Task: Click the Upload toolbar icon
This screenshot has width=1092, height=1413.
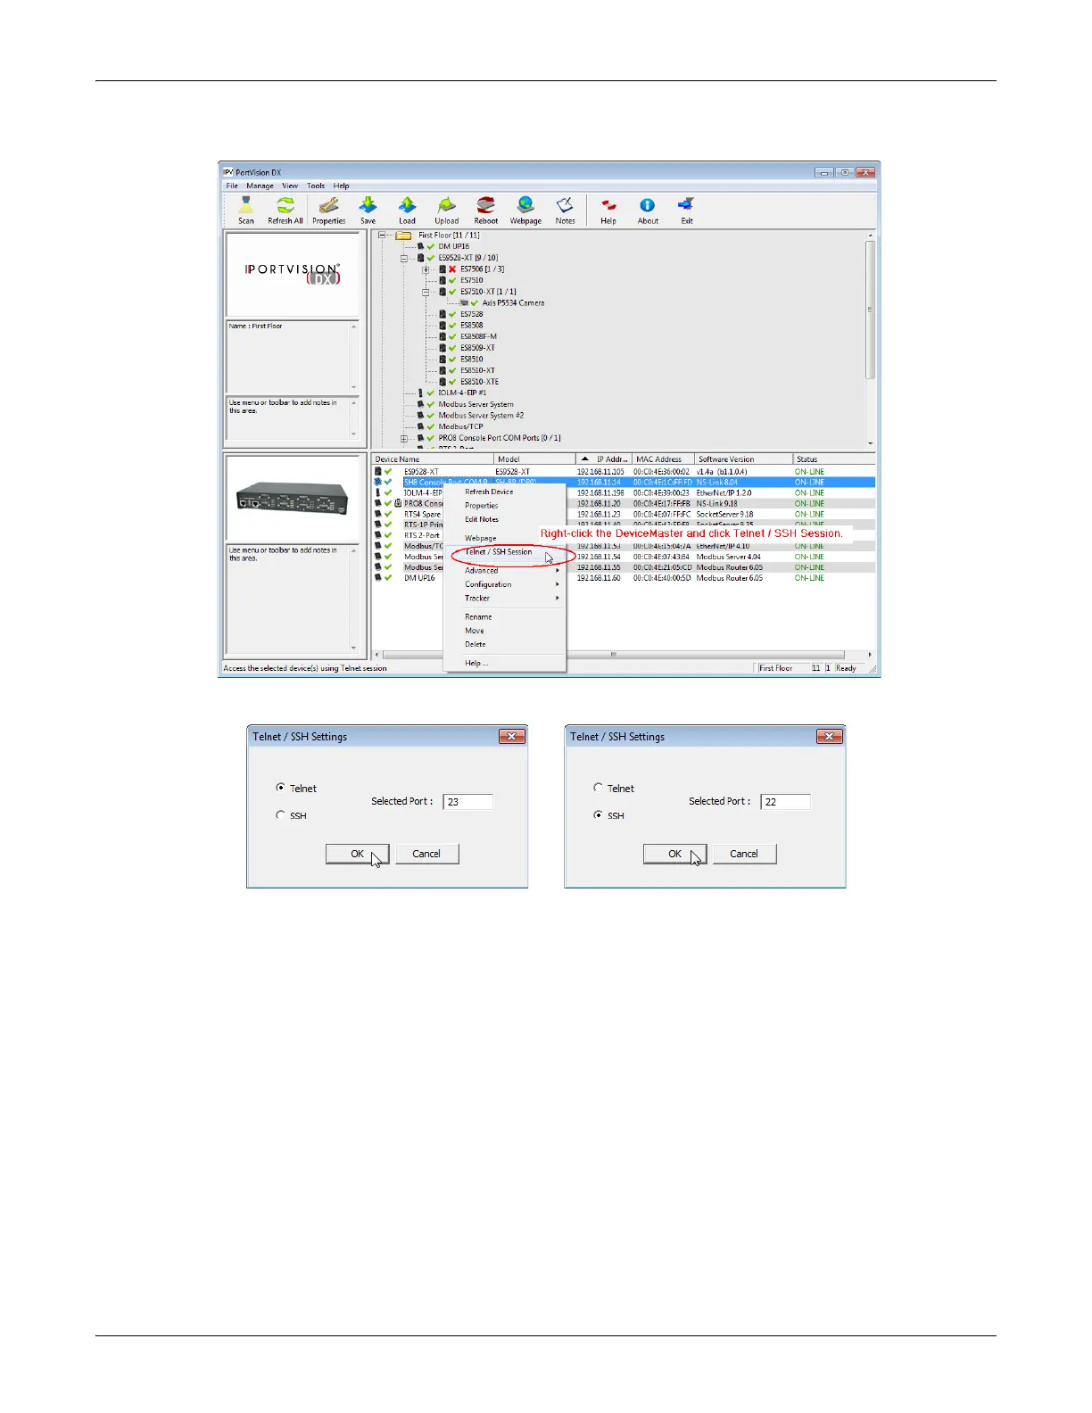Action: [447, 206]
